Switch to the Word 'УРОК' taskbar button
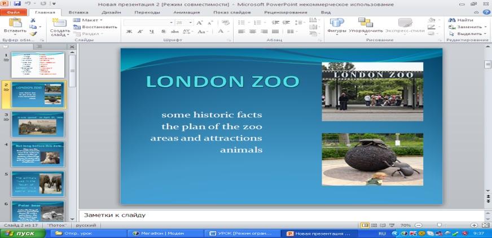Screen dimensions: 492x238 [x=241, y=233]
